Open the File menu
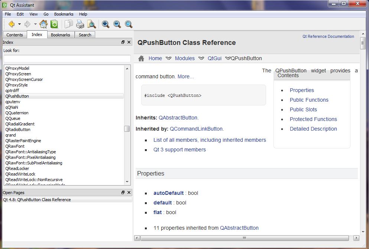The image size is (369, 249). (8, 14)
